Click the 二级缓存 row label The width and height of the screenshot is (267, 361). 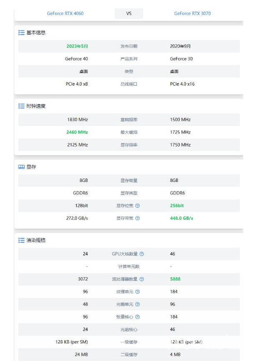click(x=129, y=355)
